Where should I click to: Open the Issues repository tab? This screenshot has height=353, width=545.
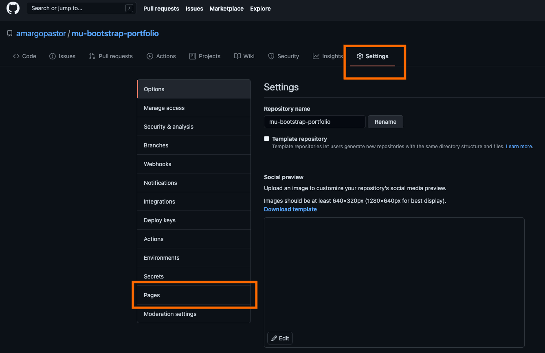coord(62,56)
